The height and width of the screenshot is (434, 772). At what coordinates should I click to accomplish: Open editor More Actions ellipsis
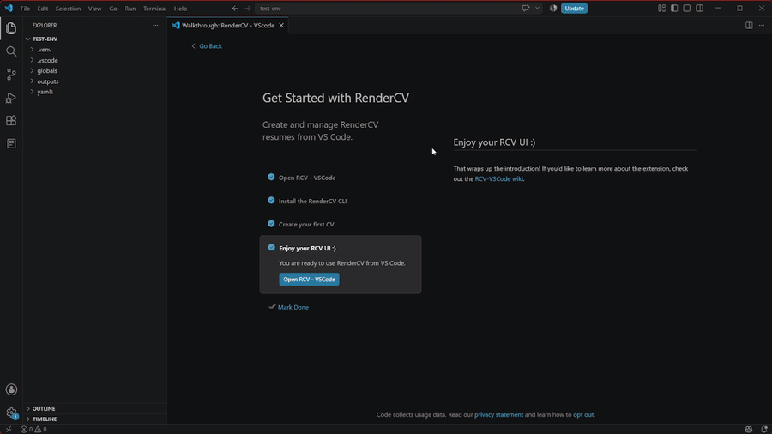[x=762, y=25]
